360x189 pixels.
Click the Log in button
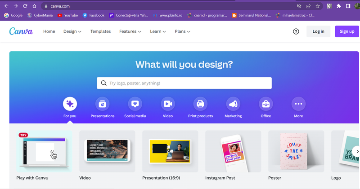click(x=319, y=31)
